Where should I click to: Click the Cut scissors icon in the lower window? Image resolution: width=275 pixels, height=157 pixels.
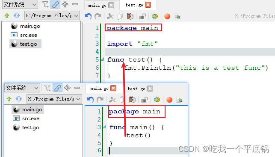[x=112, y=100]
